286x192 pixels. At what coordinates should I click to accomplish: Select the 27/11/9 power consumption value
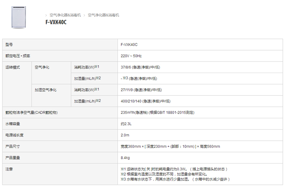click(141, 90)
